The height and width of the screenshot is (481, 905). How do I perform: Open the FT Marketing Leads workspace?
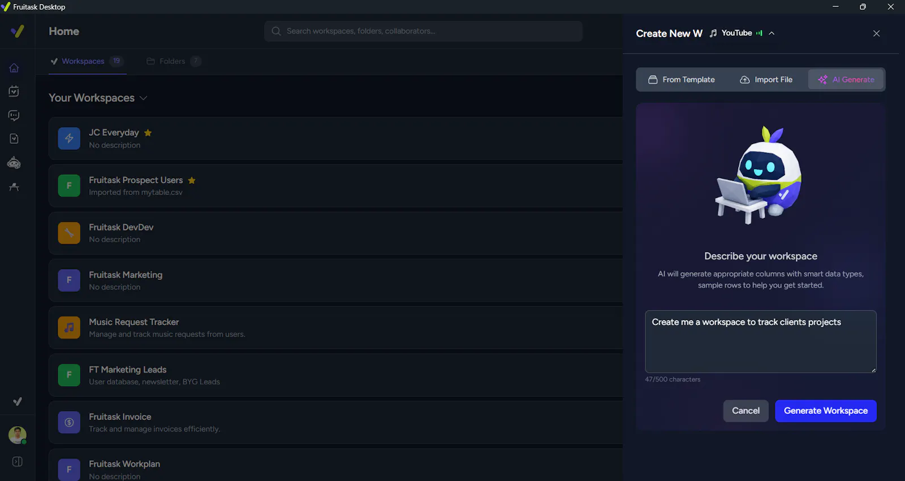tap(335, 375)
